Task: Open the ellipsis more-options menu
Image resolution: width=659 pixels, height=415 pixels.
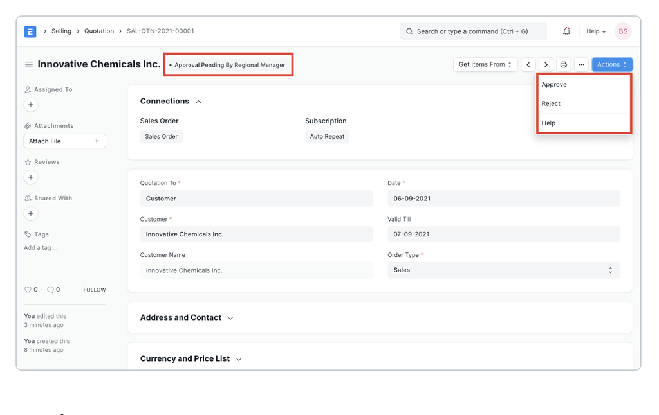Action: point(581,64)
